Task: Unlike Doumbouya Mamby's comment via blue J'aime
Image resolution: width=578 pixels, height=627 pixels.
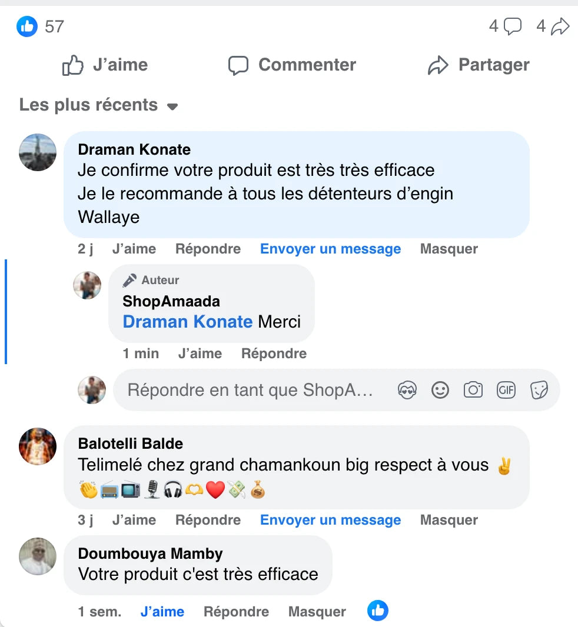Action: [162, 611]
